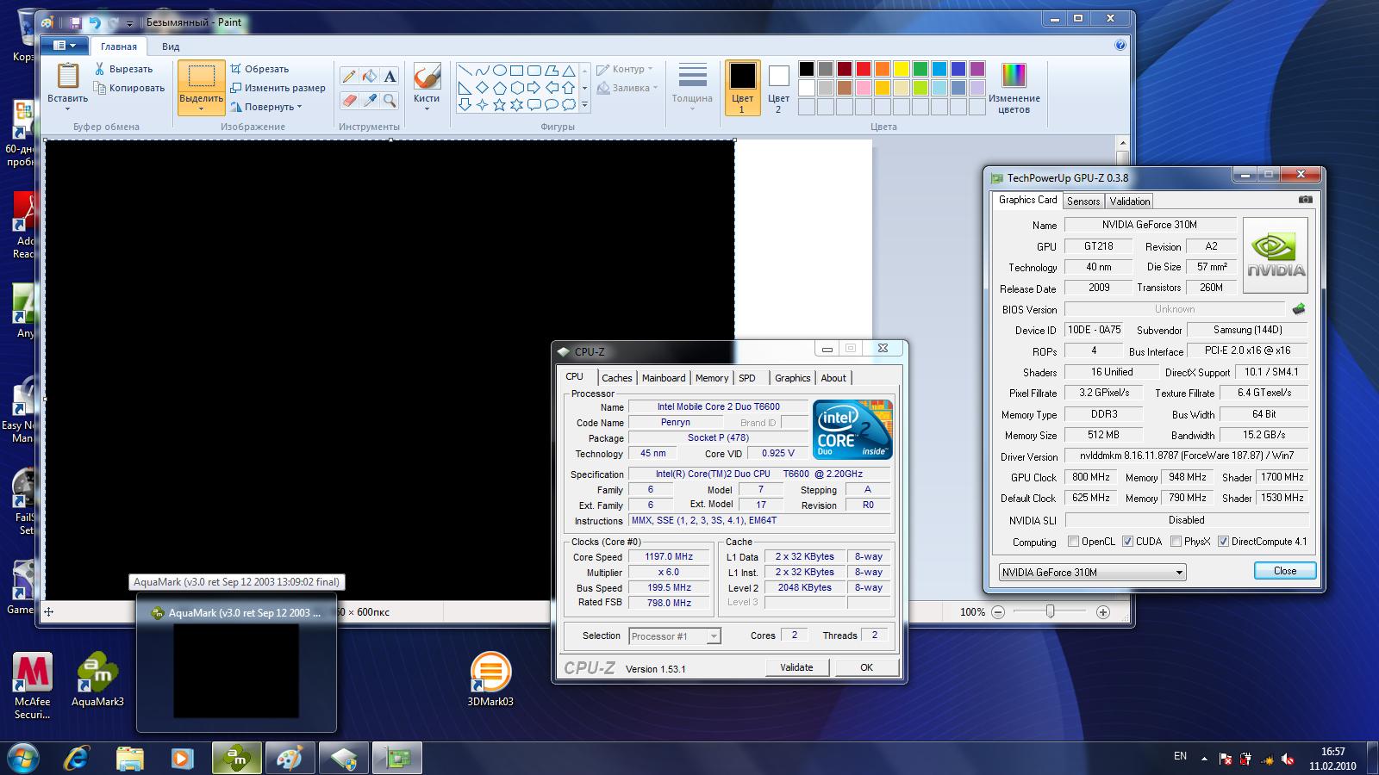Choose the right arrow shape
Screen dimensions: 1379x775
pos(534,88)
